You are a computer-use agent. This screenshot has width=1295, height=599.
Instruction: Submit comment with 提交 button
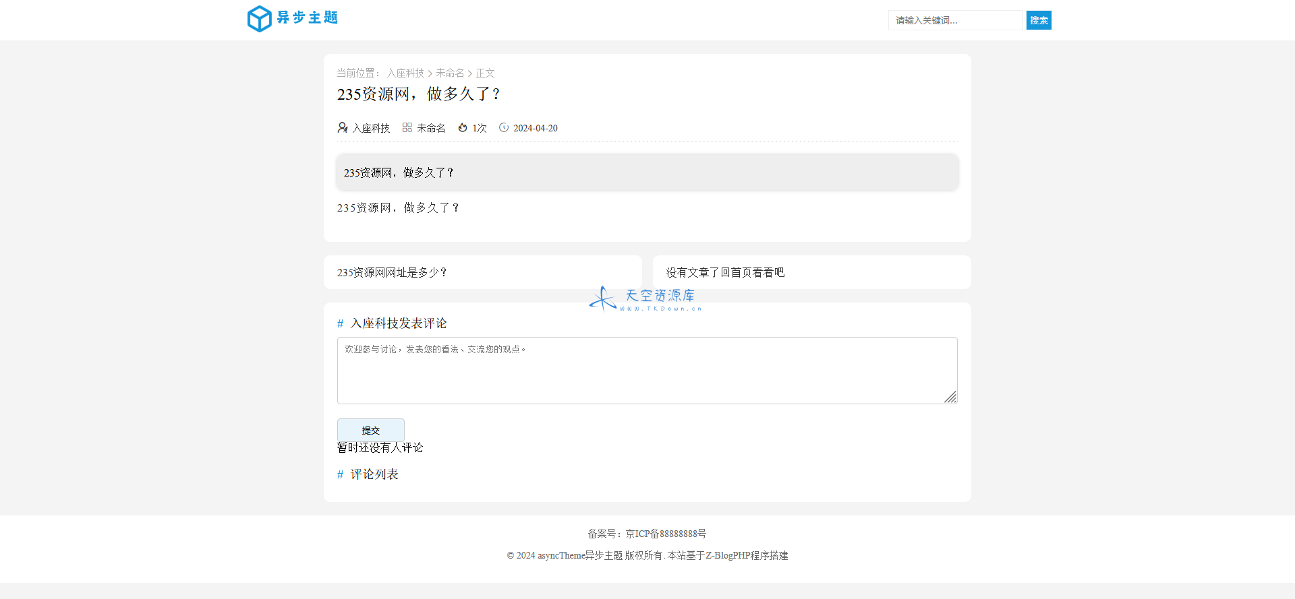click(x=371, y=430)
